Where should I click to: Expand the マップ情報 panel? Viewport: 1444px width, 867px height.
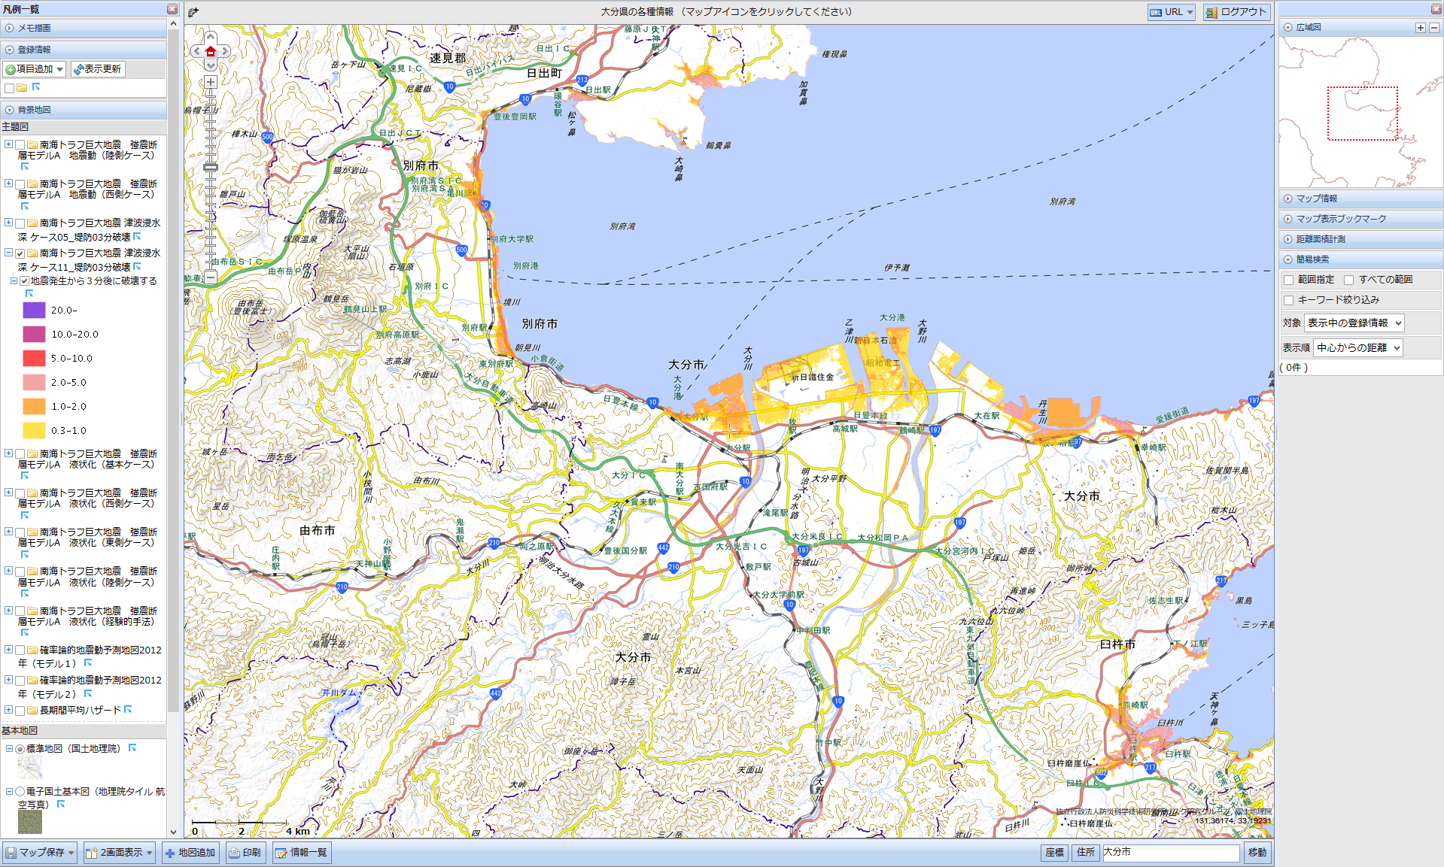1316,199
